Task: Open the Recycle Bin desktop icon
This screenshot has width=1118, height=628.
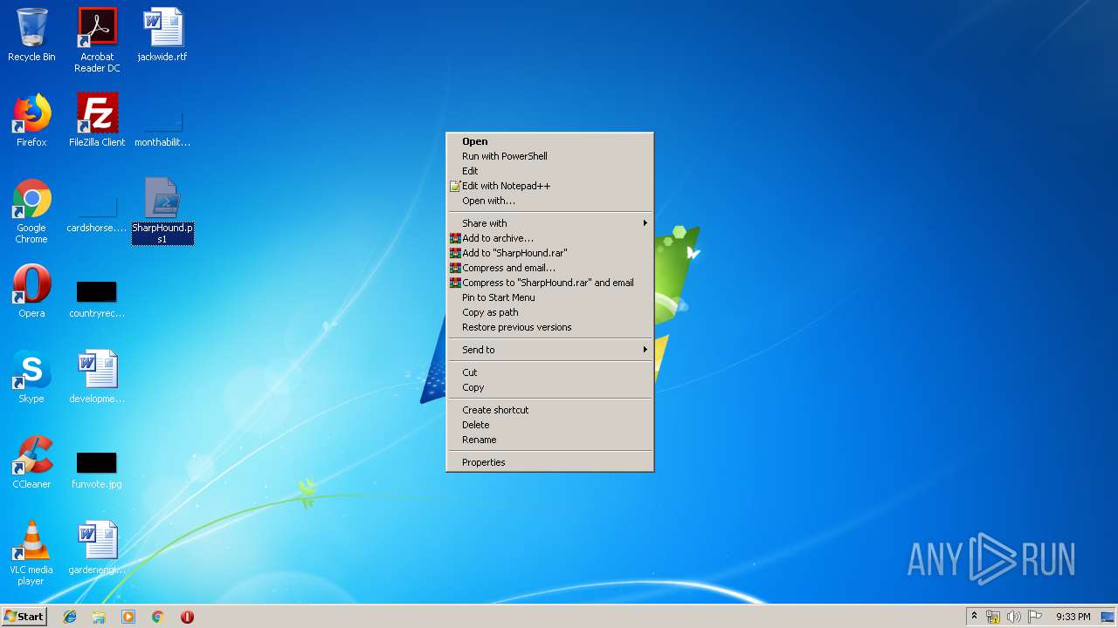Action: point(31,35)
